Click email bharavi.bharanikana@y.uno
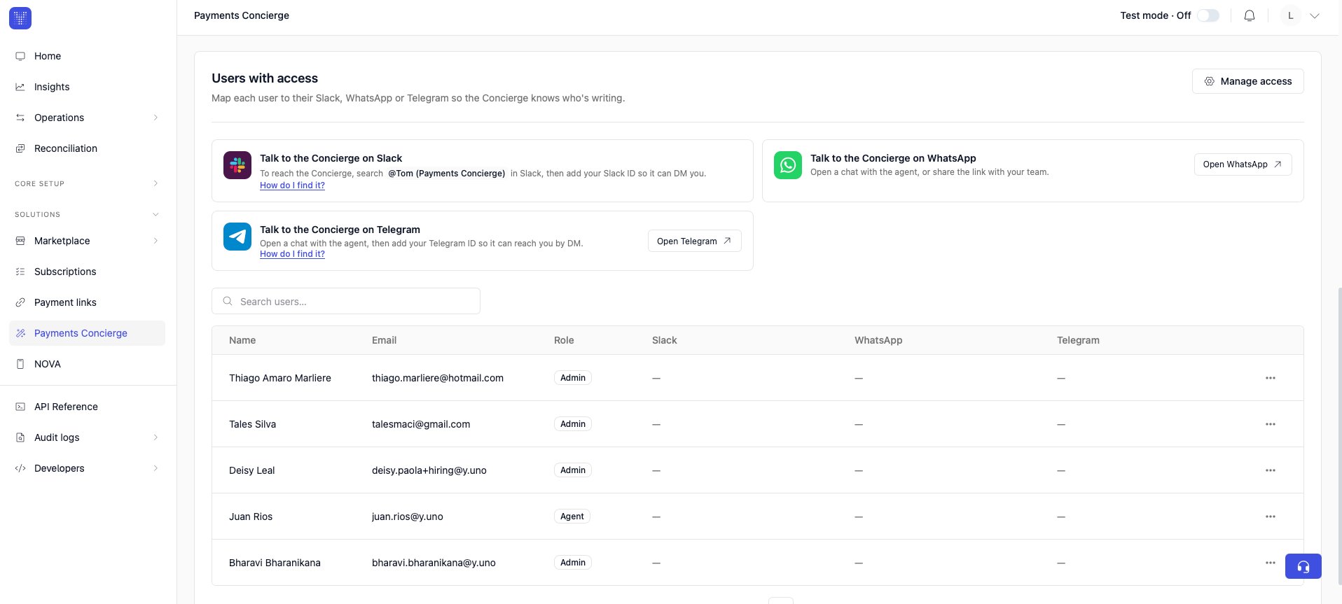Screen dimensions: 1342x604 (x=434, y=563)
